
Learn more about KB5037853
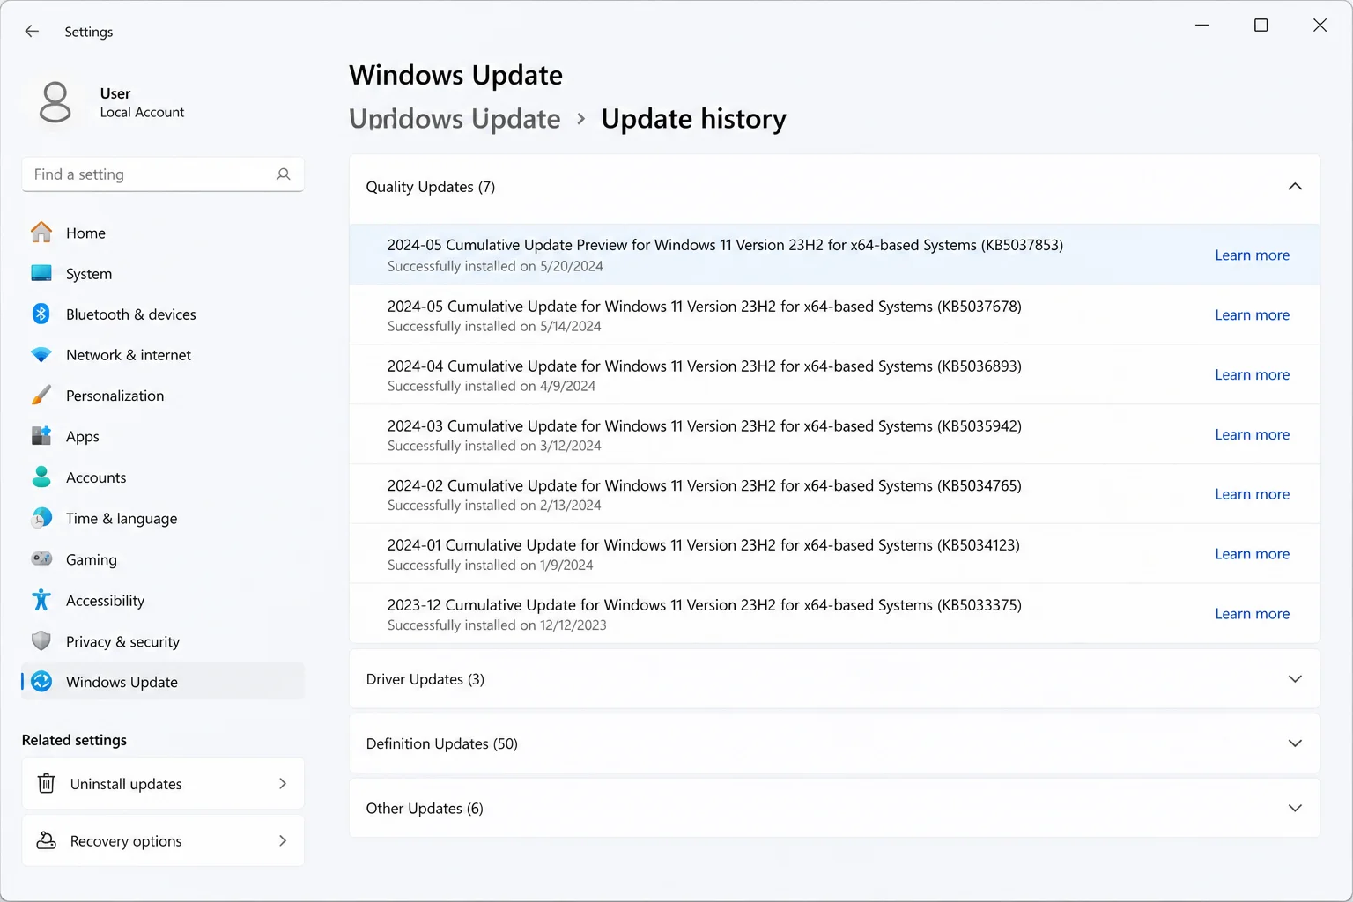point(1252,255)
